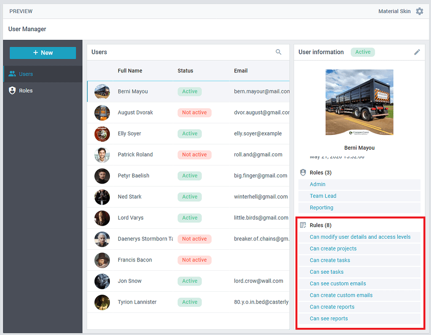Click Francis Bacon's Not active status badge
The height and width of the screenshot is (335, 431).
[x=194, y=260]
